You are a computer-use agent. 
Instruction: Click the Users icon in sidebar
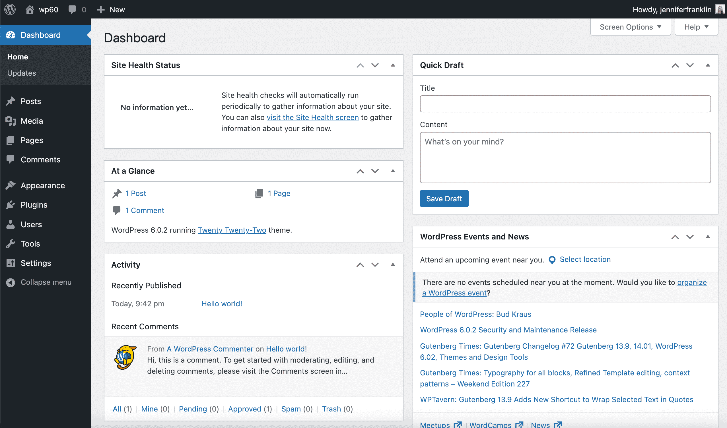11,224
